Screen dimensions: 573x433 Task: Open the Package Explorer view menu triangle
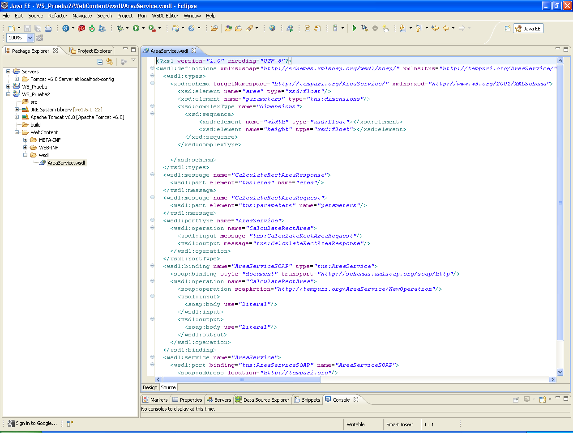click(133, 60)
